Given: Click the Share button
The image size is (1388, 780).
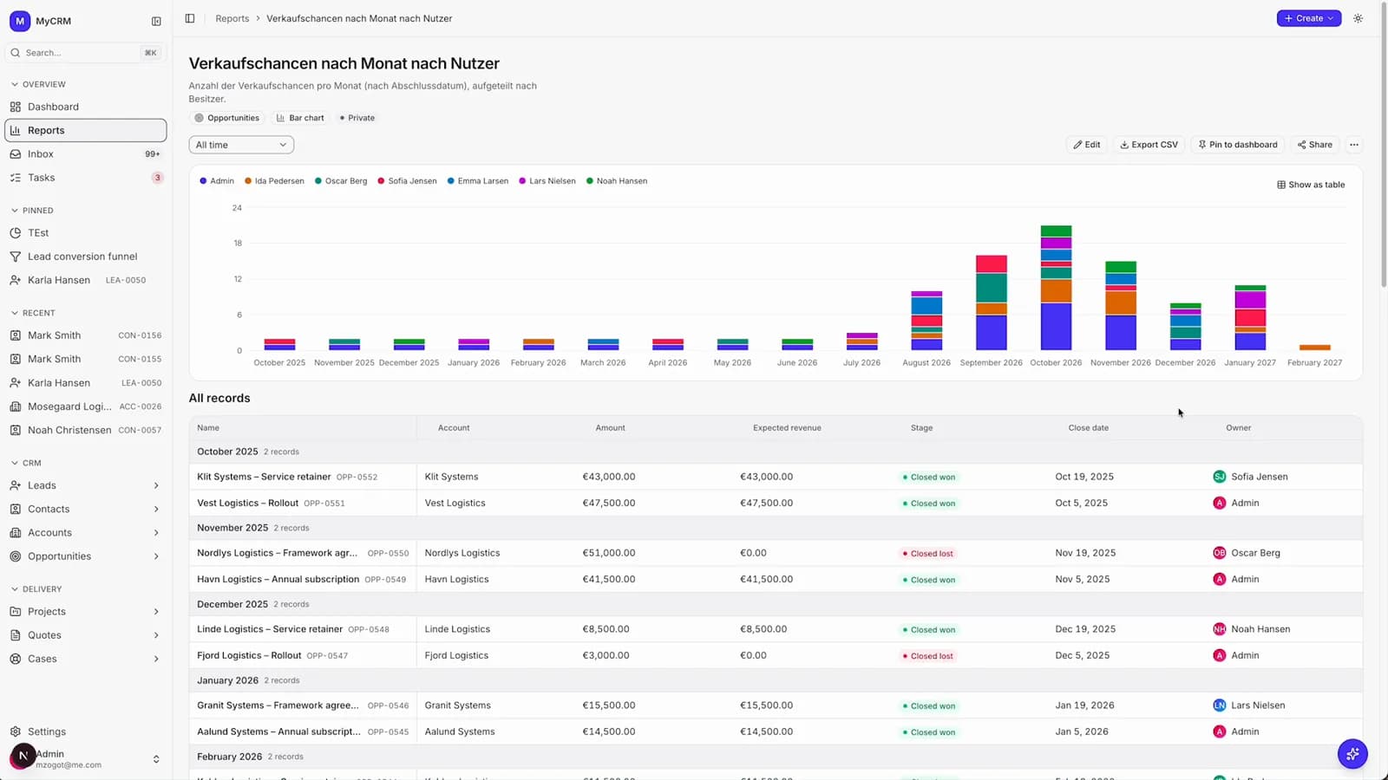Looking at the screenshot, I should pyautogui.click(x=1315, y=145).
